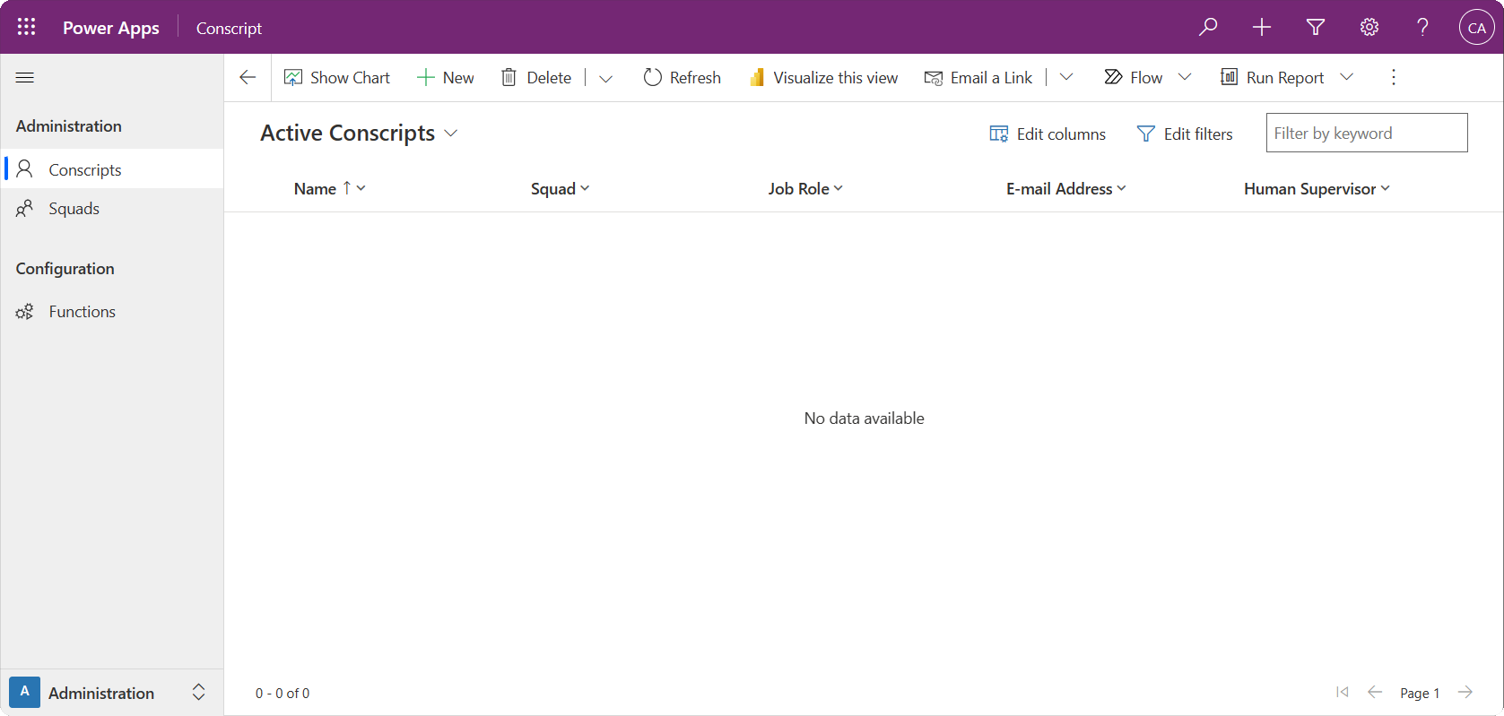Select Functions in the sidebar
The width and height of the screenshot is (1504, 716).
(x=112, y=312)
